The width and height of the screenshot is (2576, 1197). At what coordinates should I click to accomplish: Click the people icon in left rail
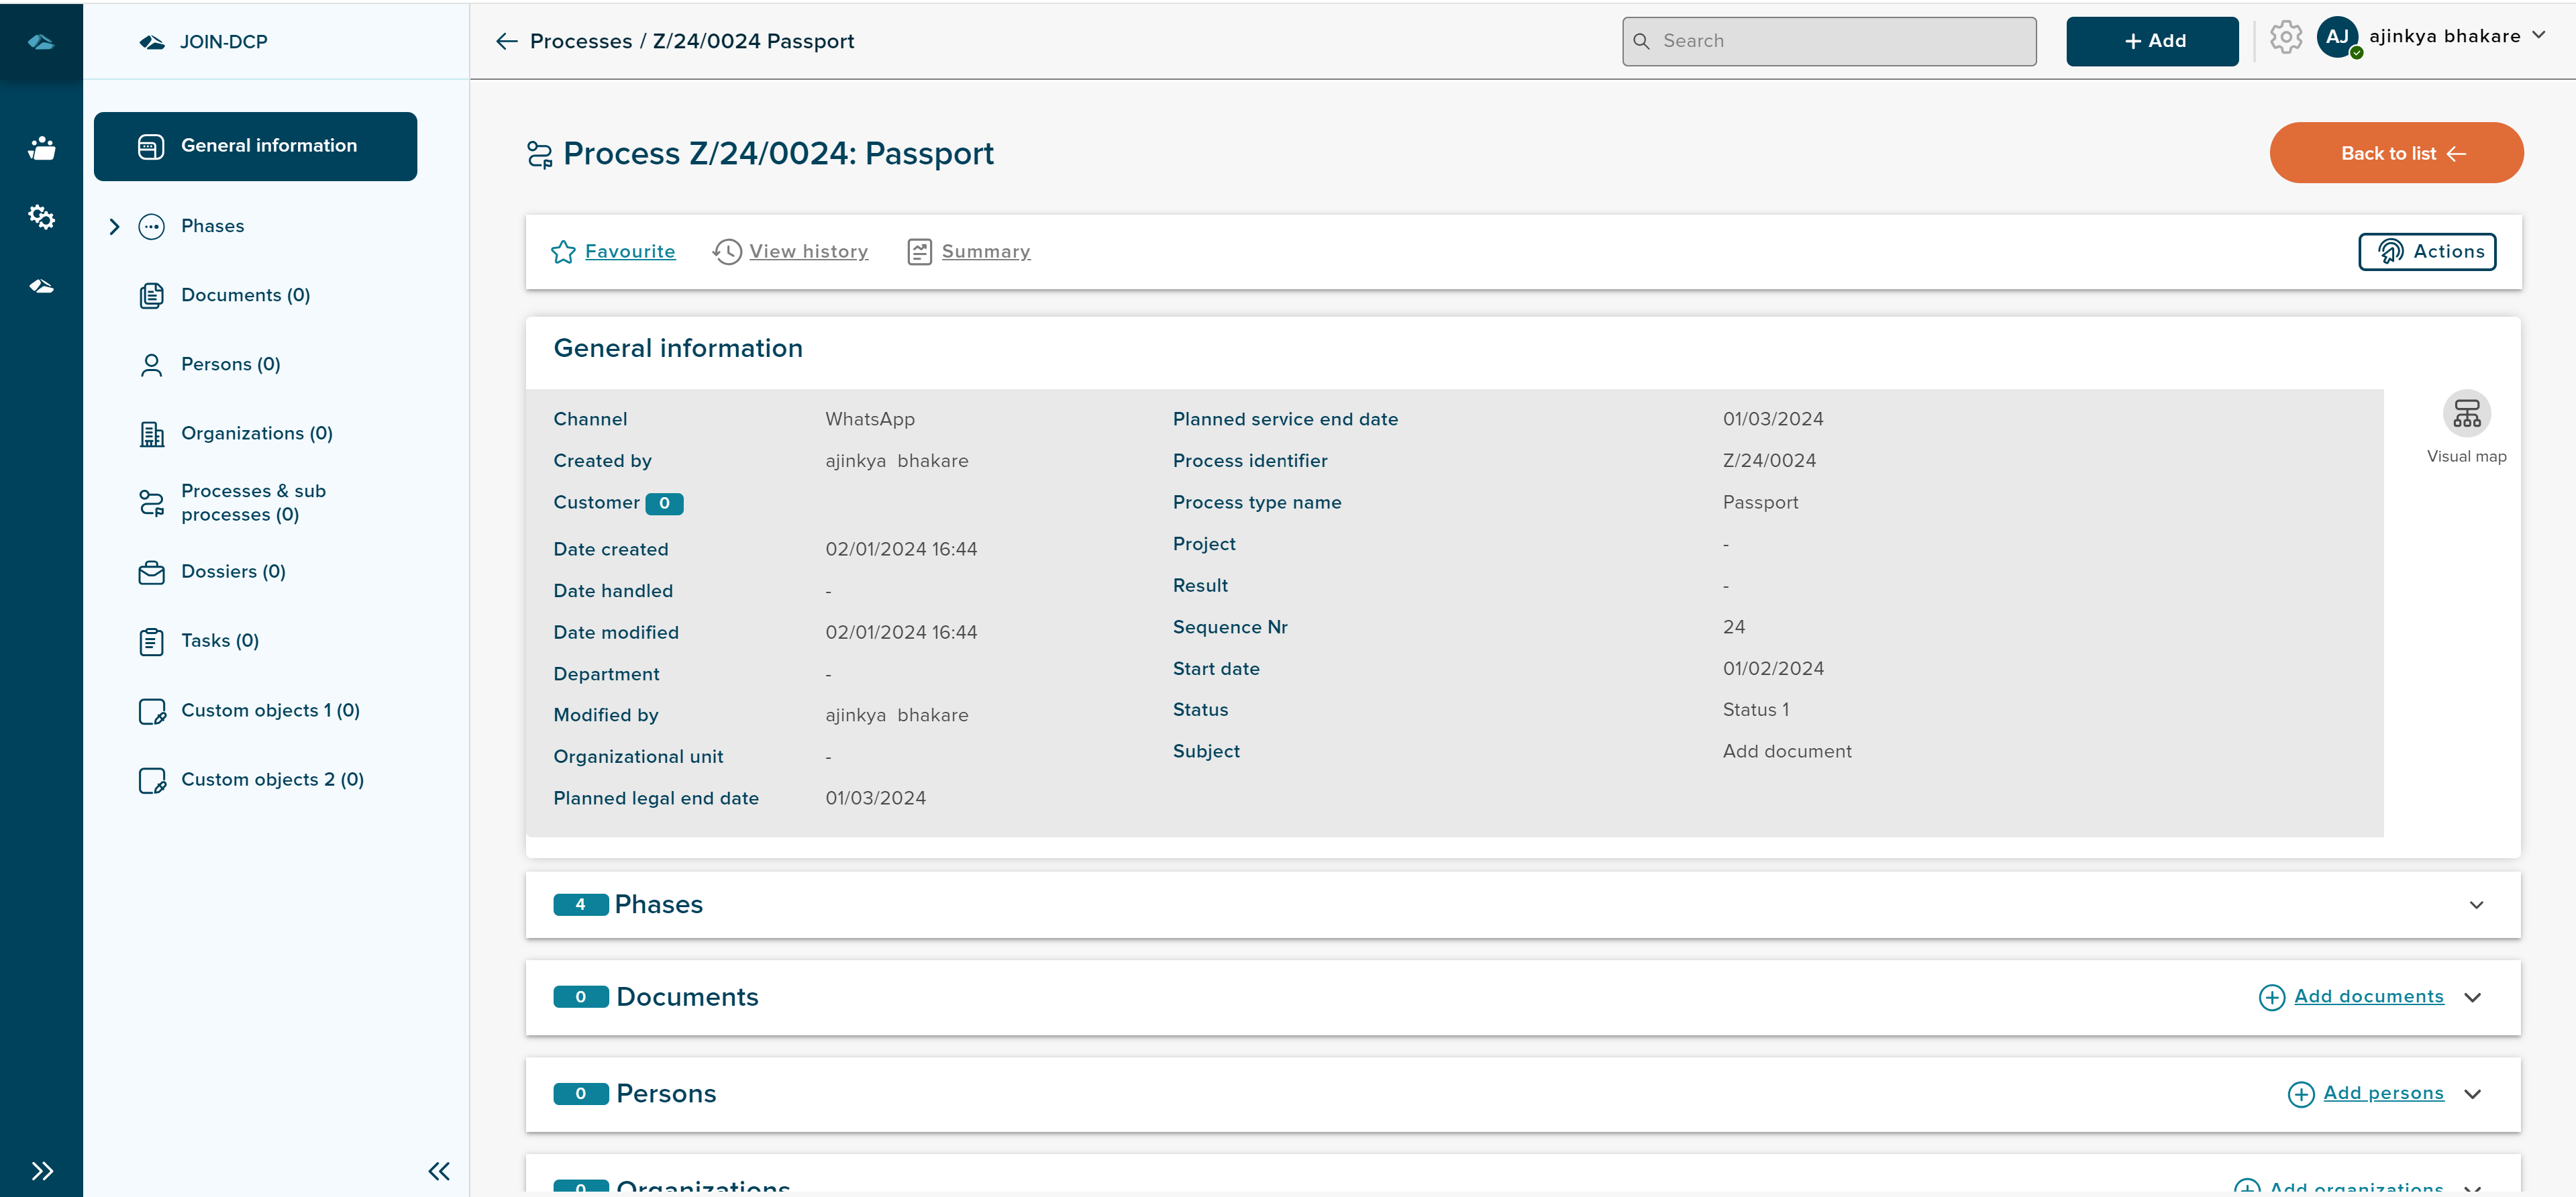pyautogui.click(x=41, y=148)
